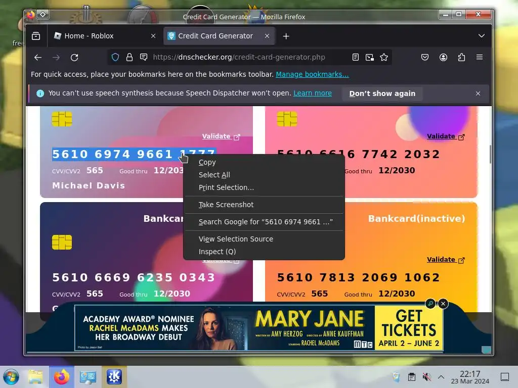518x388 pixels.
Task: Toggle reader view icon
Action: [x=356, y=58]
